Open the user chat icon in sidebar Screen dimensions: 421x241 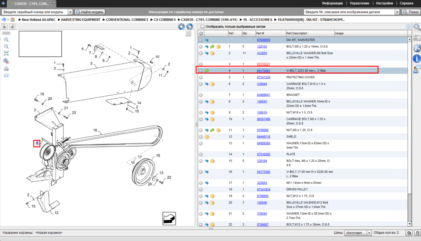click(x=417, y=69)
